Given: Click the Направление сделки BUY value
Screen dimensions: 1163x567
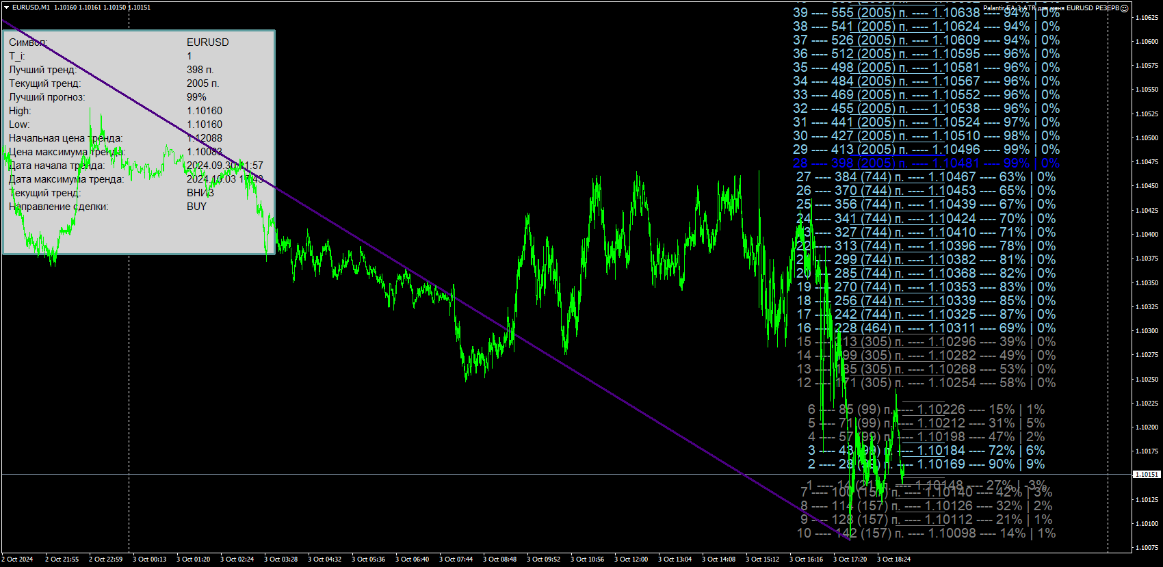Looking at the screenshot, I should click(196, 207).
